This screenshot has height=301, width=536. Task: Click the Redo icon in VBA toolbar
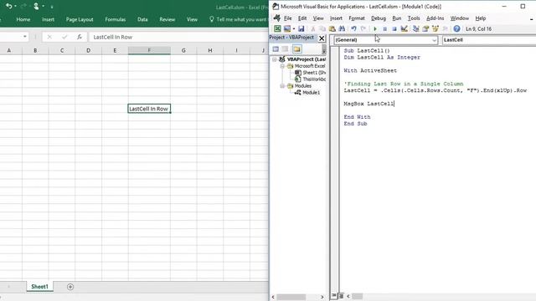(x=363, y=29)
